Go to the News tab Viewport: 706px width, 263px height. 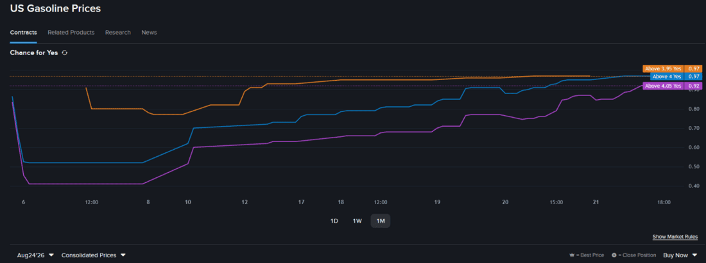[x=149, y=32]
